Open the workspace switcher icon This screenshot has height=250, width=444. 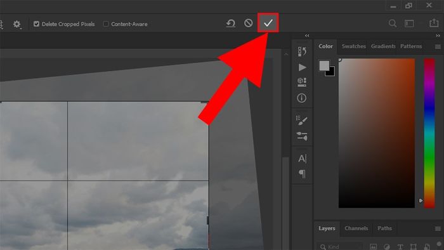coord(409,23)
